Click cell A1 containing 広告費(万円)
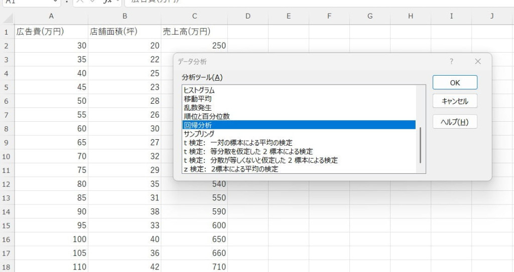This screenshot has width=514, height=272. pyautogui.click(x=51, y=32)
